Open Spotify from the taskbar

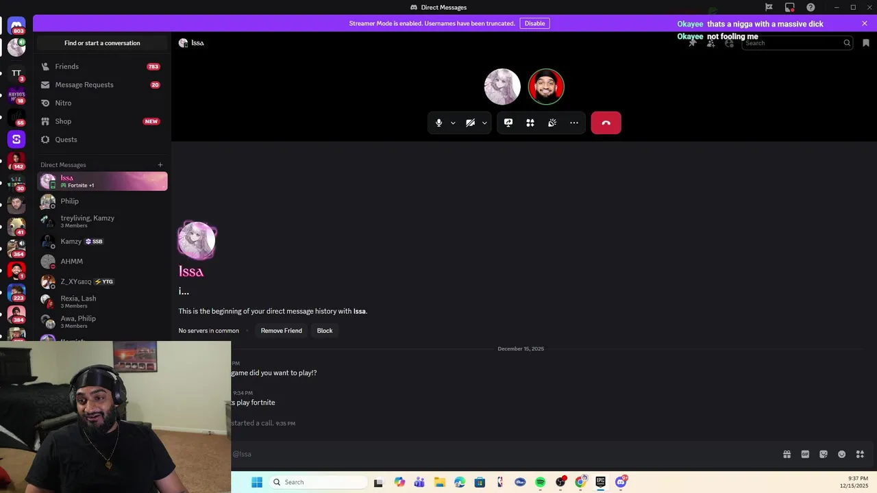click(541, 482)
